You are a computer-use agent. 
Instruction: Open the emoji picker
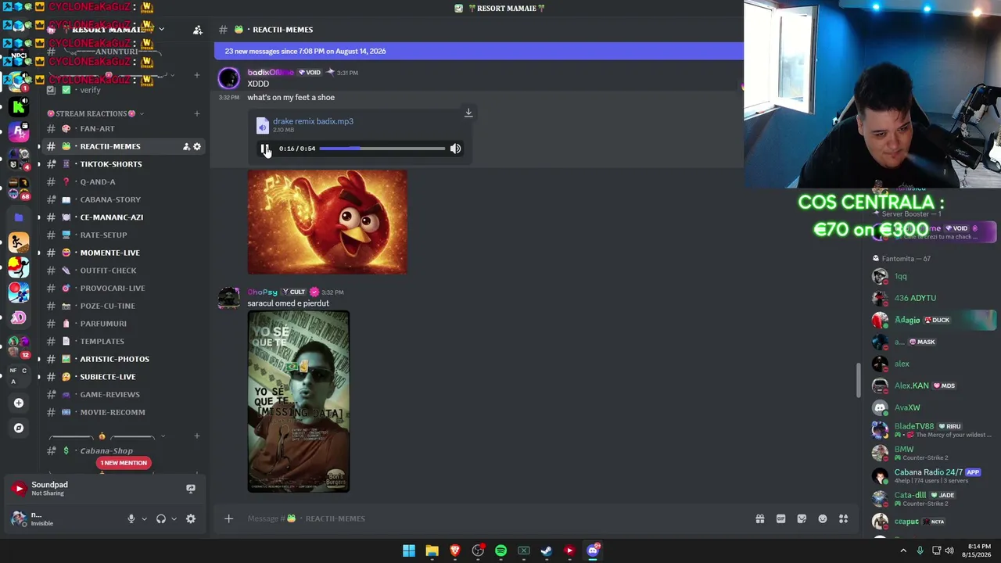(823, 518)
